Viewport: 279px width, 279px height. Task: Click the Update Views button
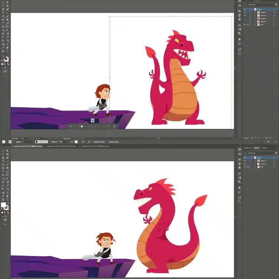pyautogui.click(x=114, y=142)
